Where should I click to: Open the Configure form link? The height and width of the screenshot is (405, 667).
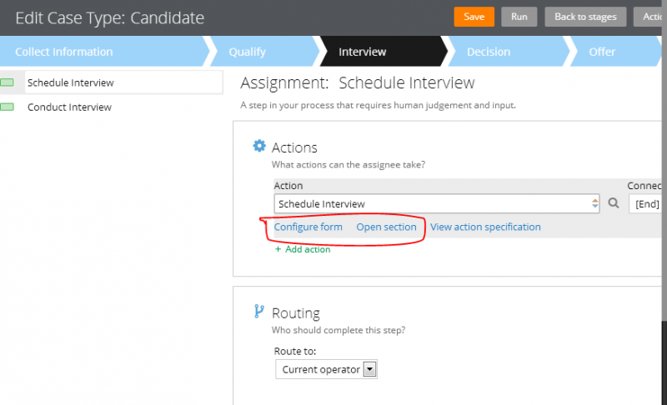(x=308, y=227)
